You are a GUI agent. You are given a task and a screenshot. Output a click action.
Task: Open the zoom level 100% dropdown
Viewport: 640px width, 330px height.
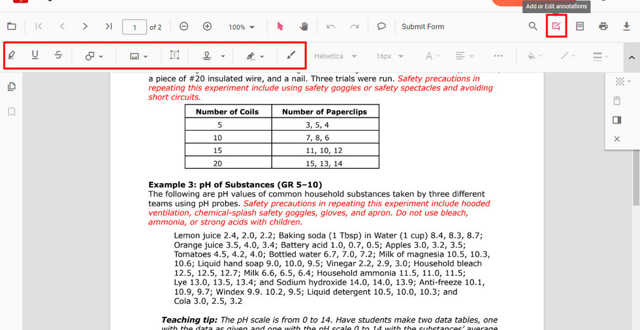click(x=242, y=27)
